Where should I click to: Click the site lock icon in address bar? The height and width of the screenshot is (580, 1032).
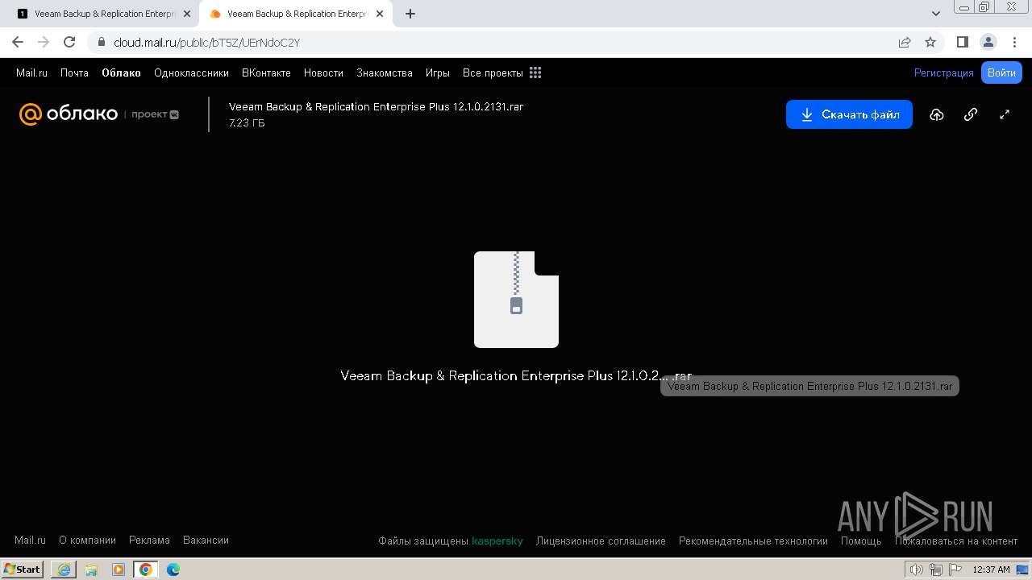click(x=102, y=43)
